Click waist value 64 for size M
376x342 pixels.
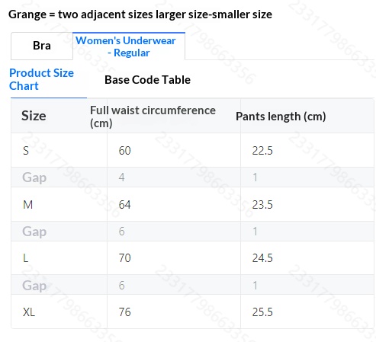pyautogui.click(x=124, y=204)
